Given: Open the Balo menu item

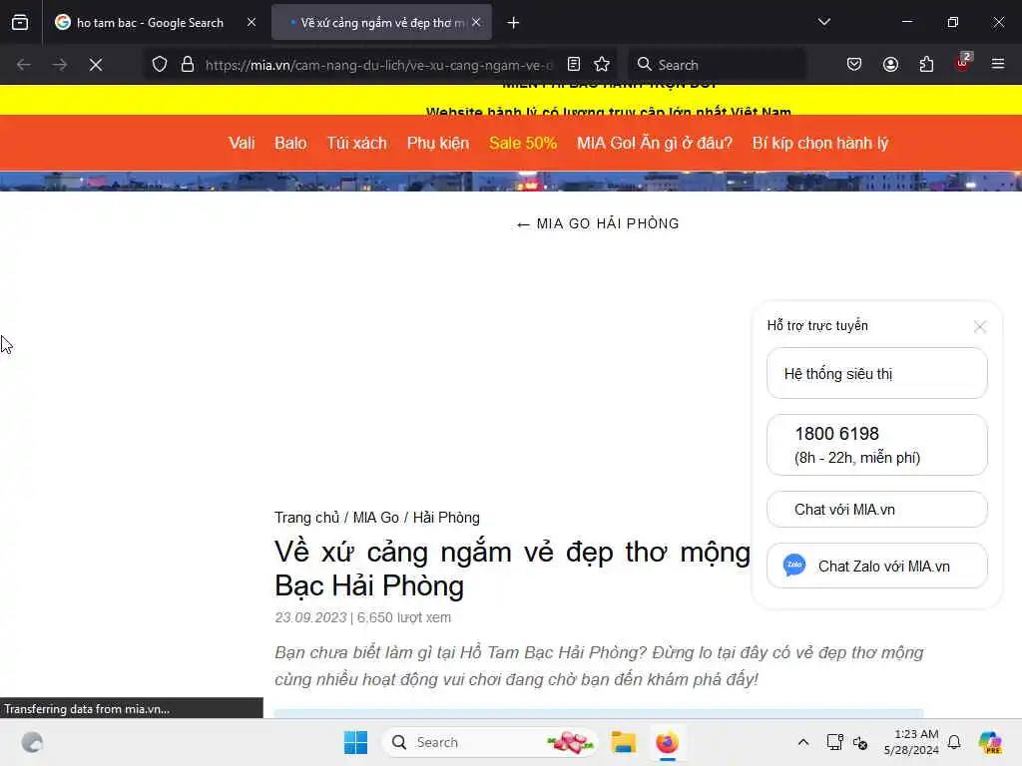Looking at the screenshot, I should (290, 144).
